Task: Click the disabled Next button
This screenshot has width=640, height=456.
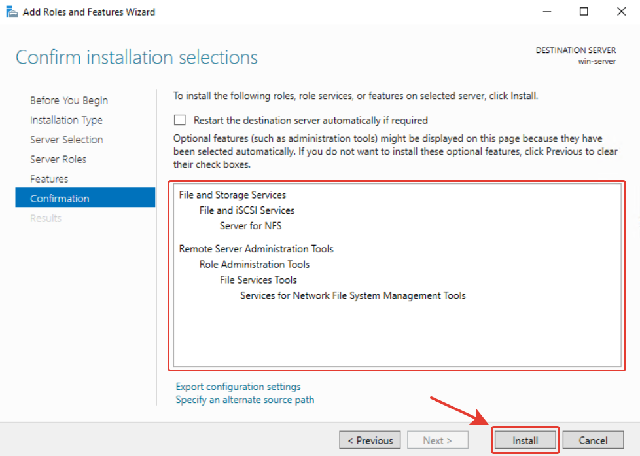Action: pos(438,440)
